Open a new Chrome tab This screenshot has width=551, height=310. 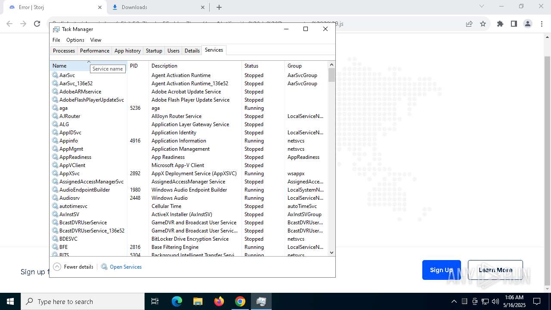coord(219,7)
